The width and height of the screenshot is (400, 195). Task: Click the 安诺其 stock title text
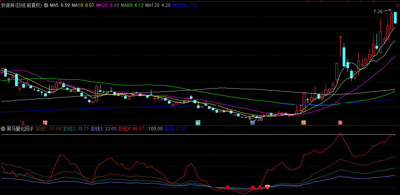click(8, 6)
